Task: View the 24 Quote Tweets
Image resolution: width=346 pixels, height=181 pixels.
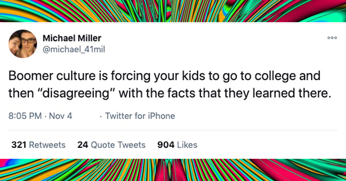Action: pos(111,145)
